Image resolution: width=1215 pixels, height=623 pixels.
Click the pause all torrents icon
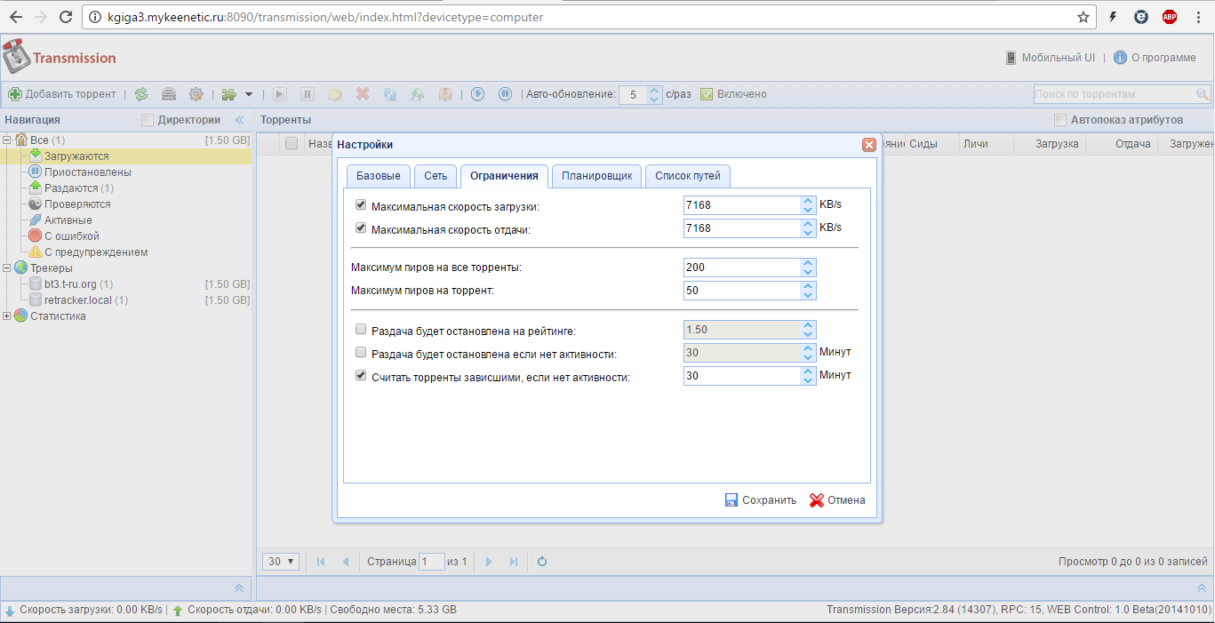[x=505, y=94]
